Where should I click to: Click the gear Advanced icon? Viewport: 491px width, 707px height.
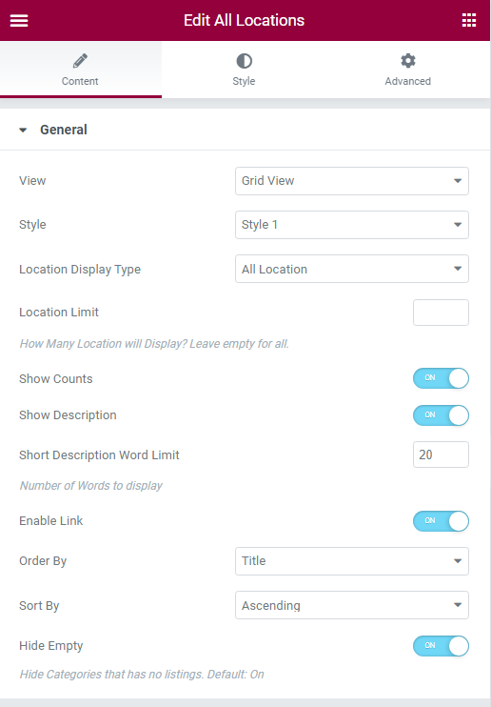tap(408, 61)
